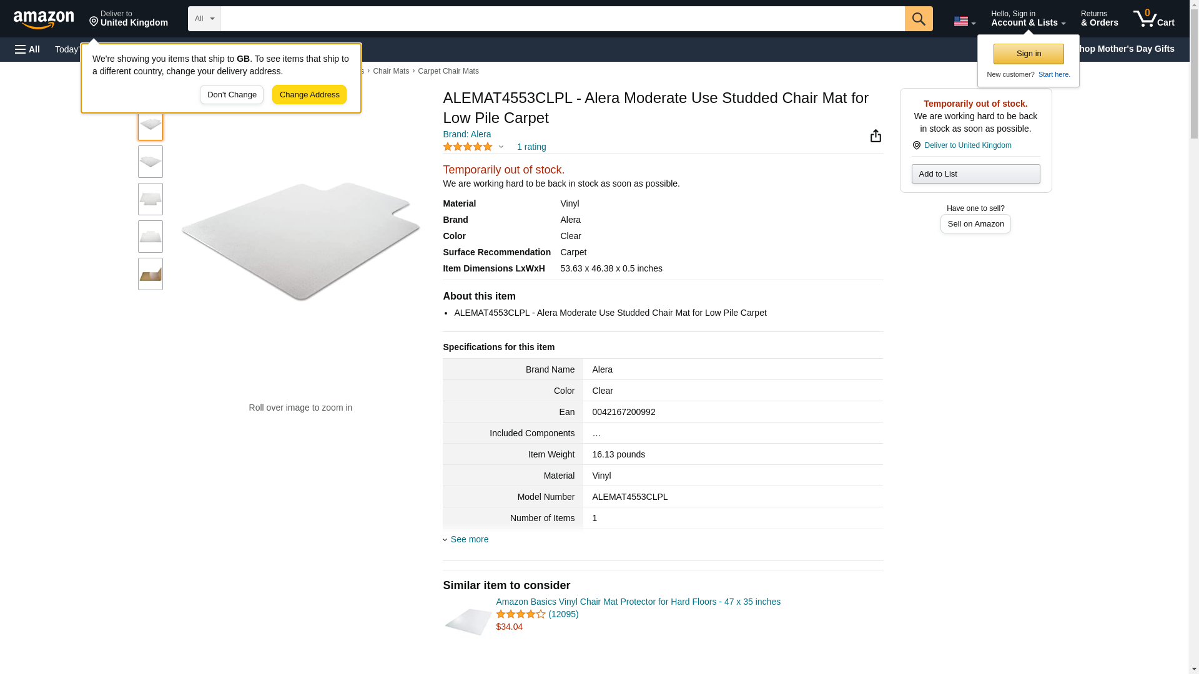Click the Amazon logo
Viewport: 1199px width, 674px height.
click(44, 19)
